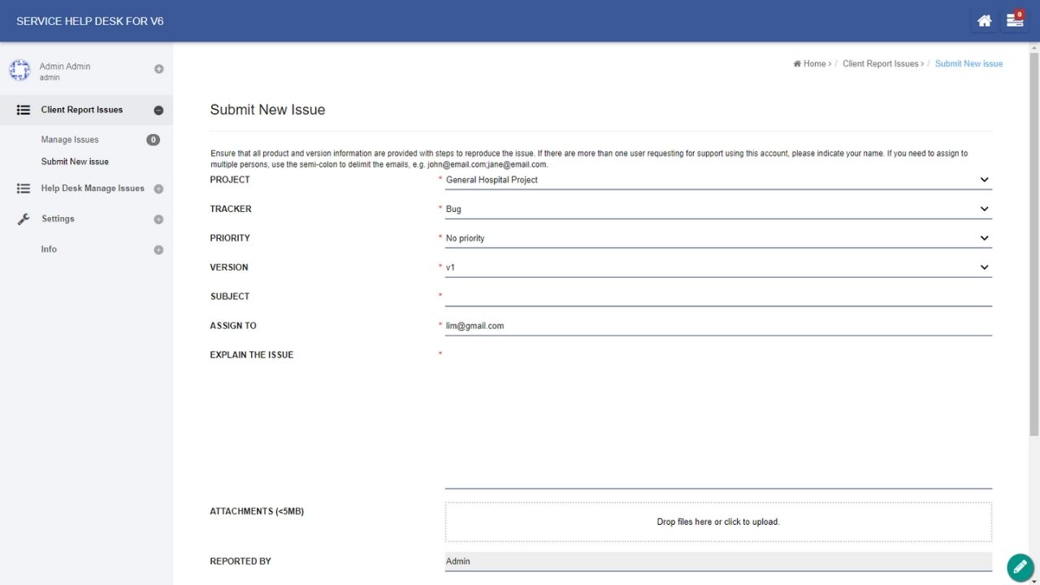Viewport: 1040px width, 585px height.
Task: Open Help Desk Manage Issues menu
Action: click(93, 188)
